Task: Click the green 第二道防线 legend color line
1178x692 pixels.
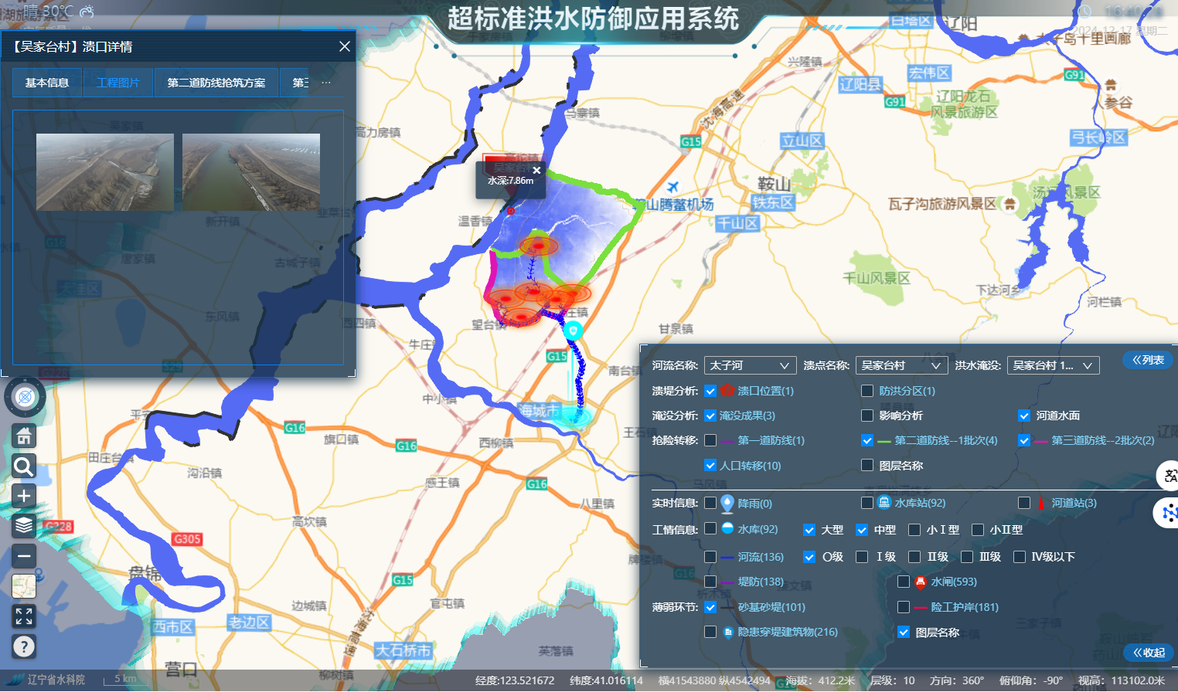Action: tap(884, 441)
